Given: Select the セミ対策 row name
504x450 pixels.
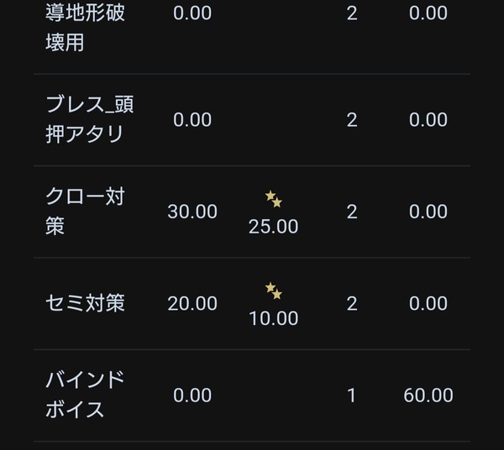Looking at the screenshot, I should 85,303.
